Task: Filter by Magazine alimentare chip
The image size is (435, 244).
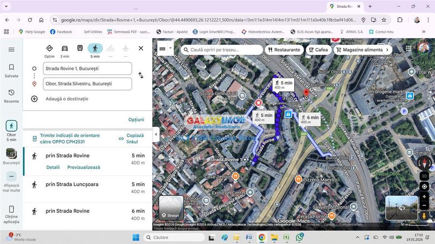Action: 360,50
